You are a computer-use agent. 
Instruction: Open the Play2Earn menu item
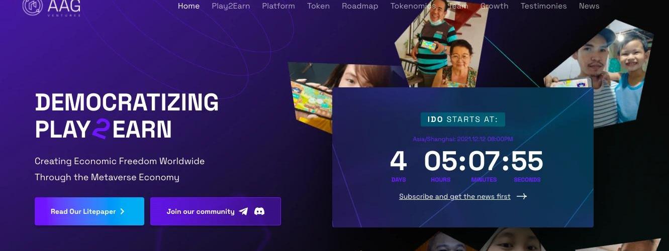231,6
